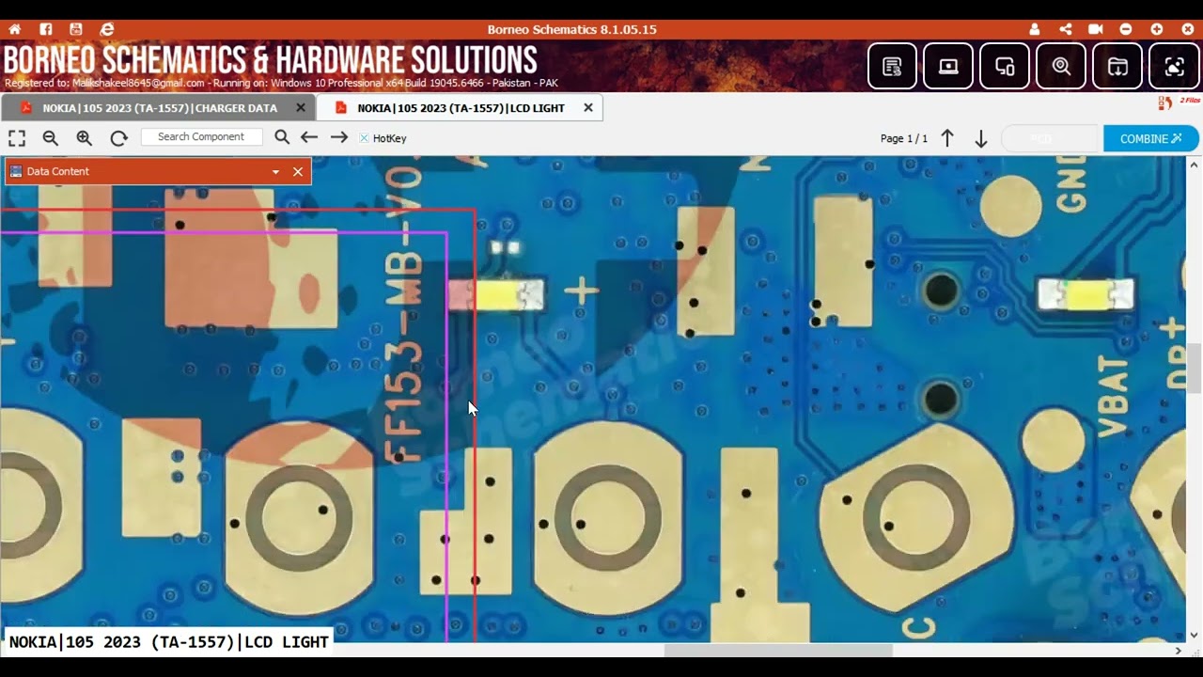Open the screenshot capture tool button

tap(1174, 66)
